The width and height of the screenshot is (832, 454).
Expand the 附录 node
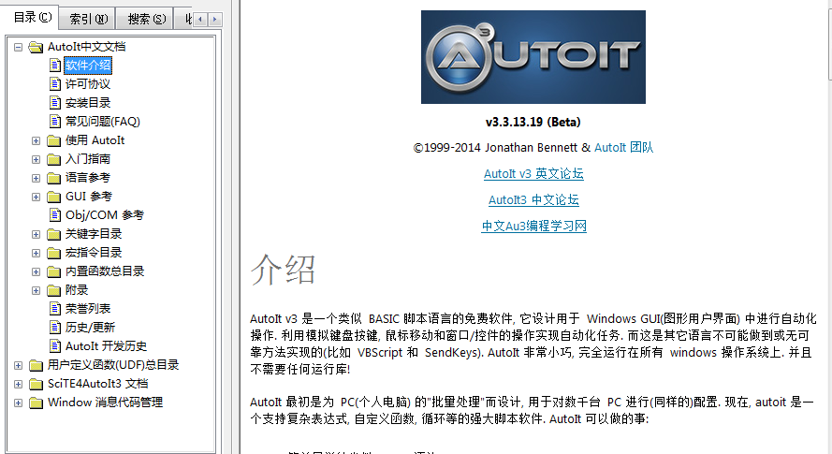(x=36, y=290)
